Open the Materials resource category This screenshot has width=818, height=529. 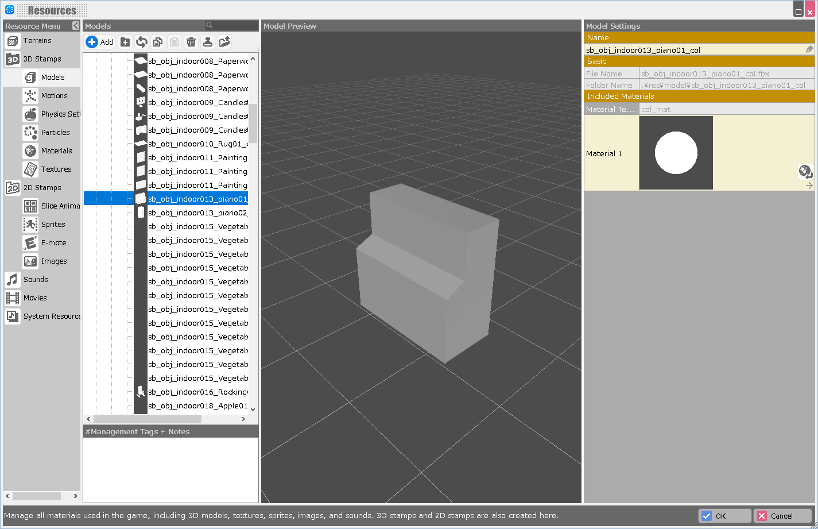(56, 151)
